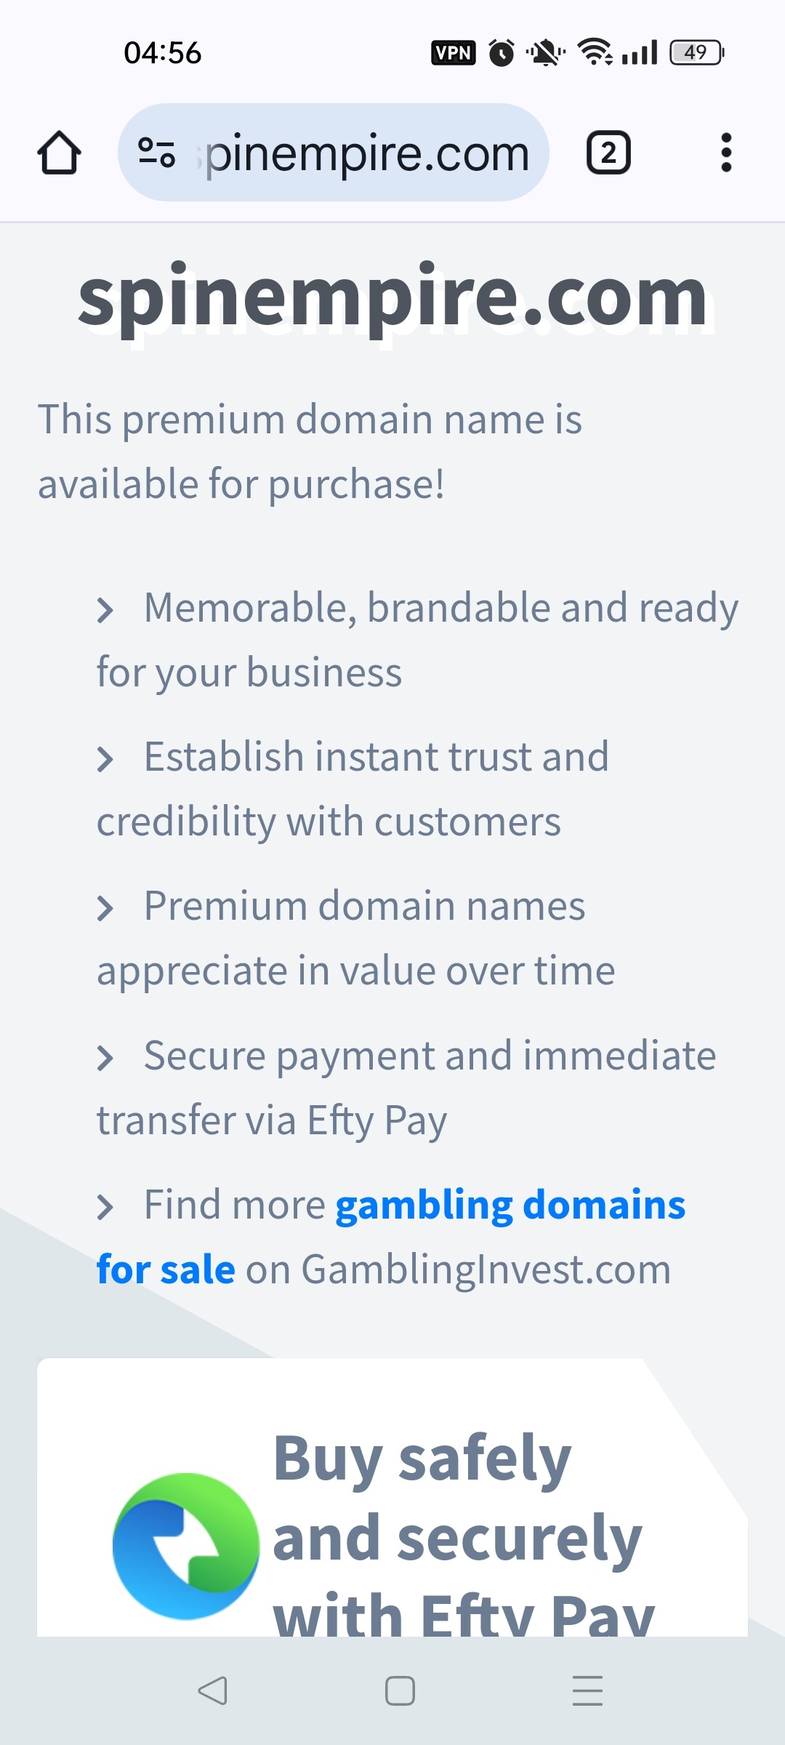Screen dimensions: 785x1745
Task: Click chevron beside Premium domain names
Action: click(x=105, y=908)
